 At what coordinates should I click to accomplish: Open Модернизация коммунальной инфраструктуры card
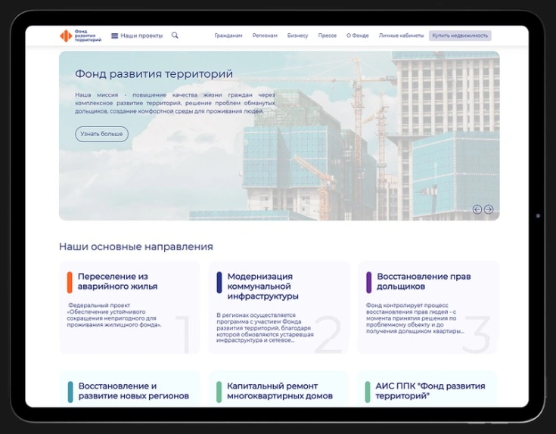[278, 308]
